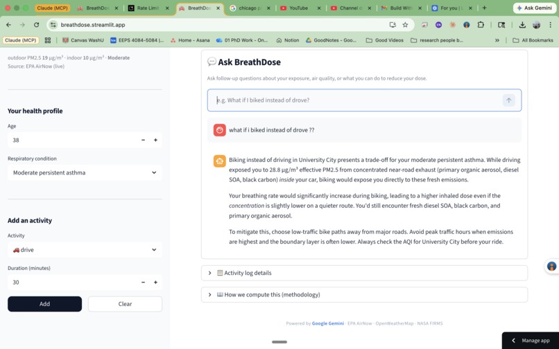Click the address bar URL
Screen dimensions: 559x349
click(x=93, y=25)
